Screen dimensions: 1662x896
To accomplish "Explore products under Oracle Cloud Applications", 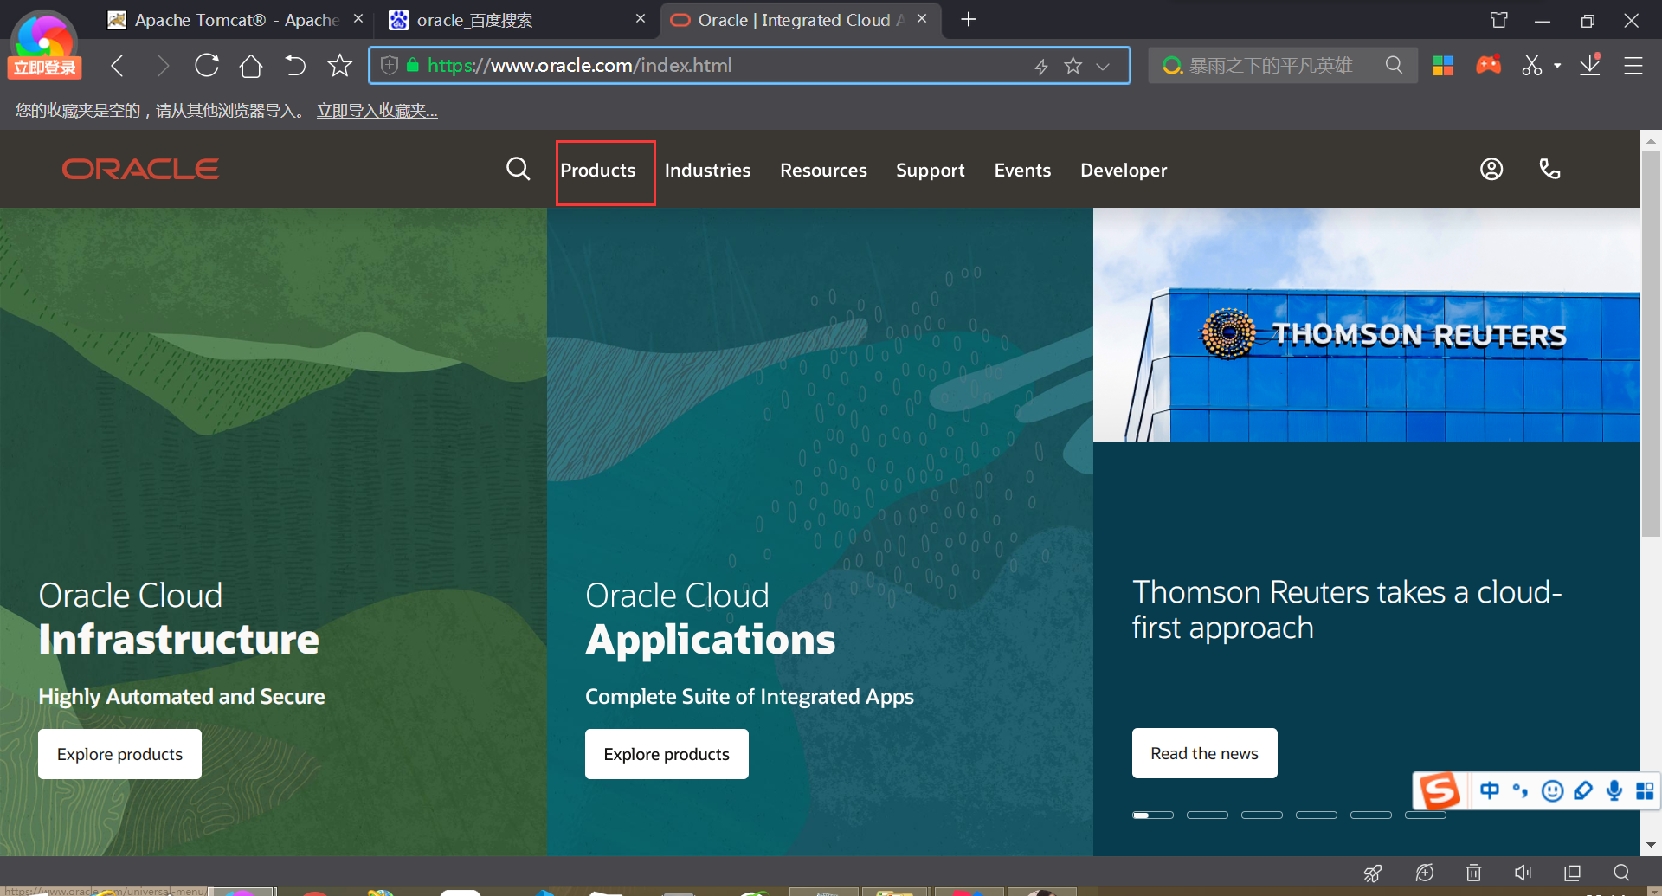I will click(667, 754).
